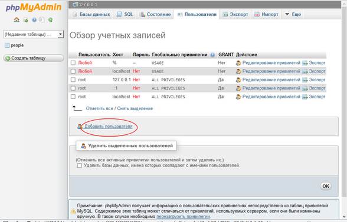Click edit privileges icon for Любой localhost row

238,71
